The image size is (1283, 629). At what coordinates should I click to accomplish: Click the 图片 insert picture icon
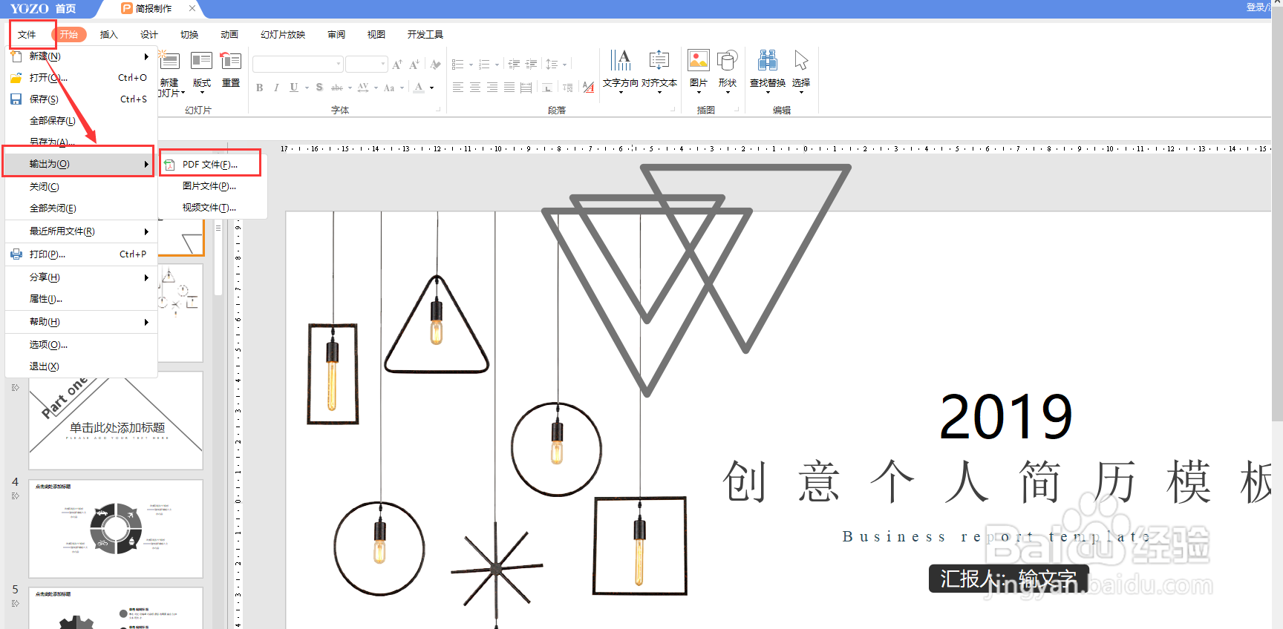699,60
